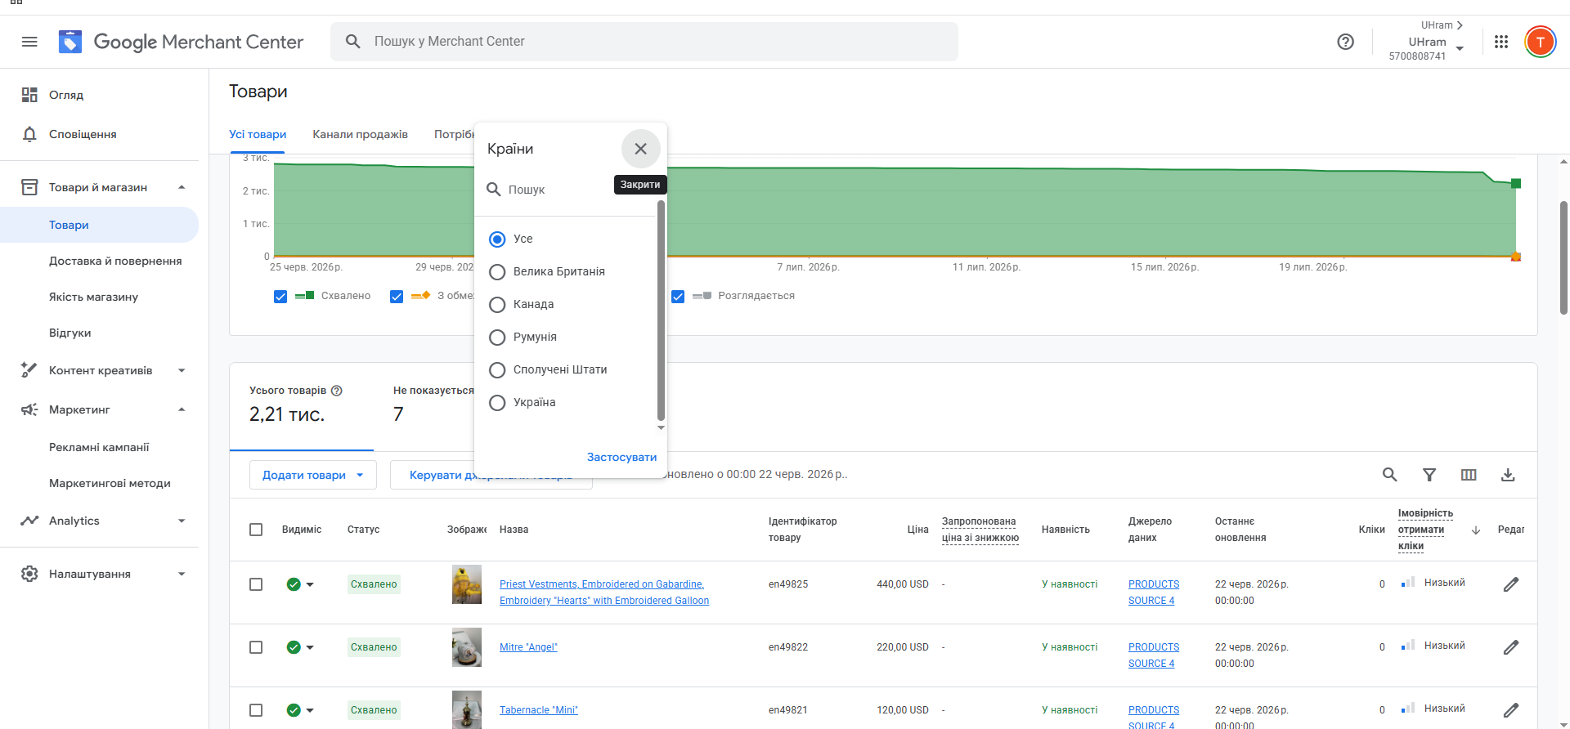Viewport: 1570px width, 729px height.
Task: Open the Додати товари dropdown
Action: tap(313, 475)
